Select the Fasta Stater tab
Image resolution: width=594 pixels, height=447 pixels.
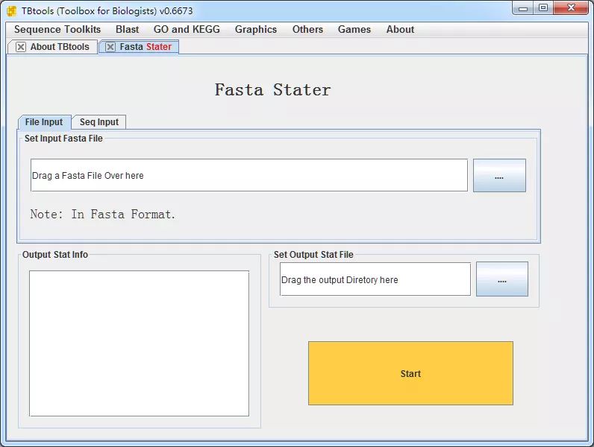[146, 47]
